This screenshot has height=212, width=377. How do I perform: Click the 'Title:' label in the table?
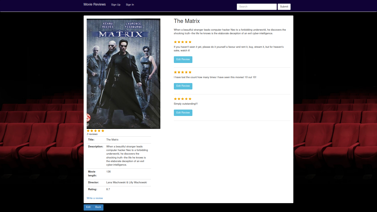coord(91,140)
